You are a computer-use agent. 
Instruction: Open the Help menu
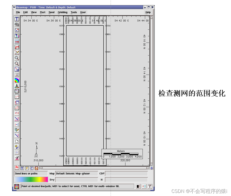click(148, 12)
